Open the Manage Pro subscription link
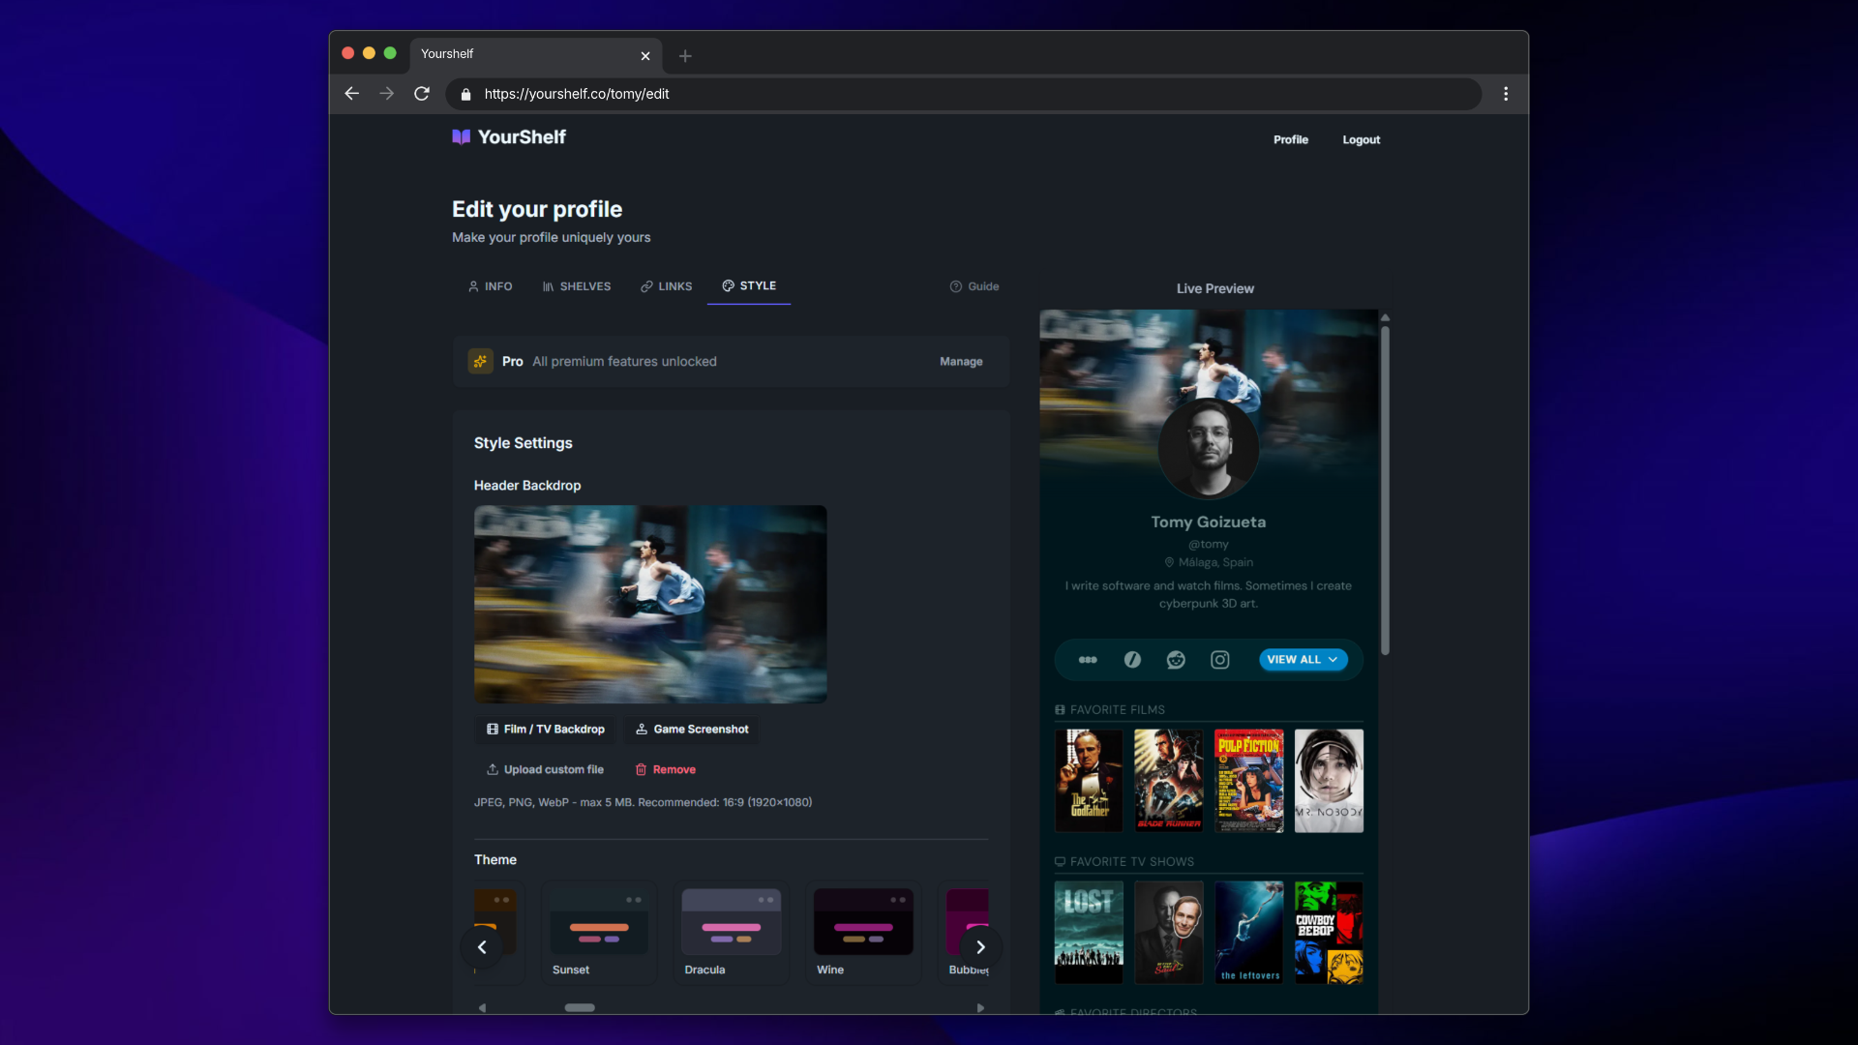Image resolution: width=1858 pixels, height=1045 pixels. click(961, 362)
